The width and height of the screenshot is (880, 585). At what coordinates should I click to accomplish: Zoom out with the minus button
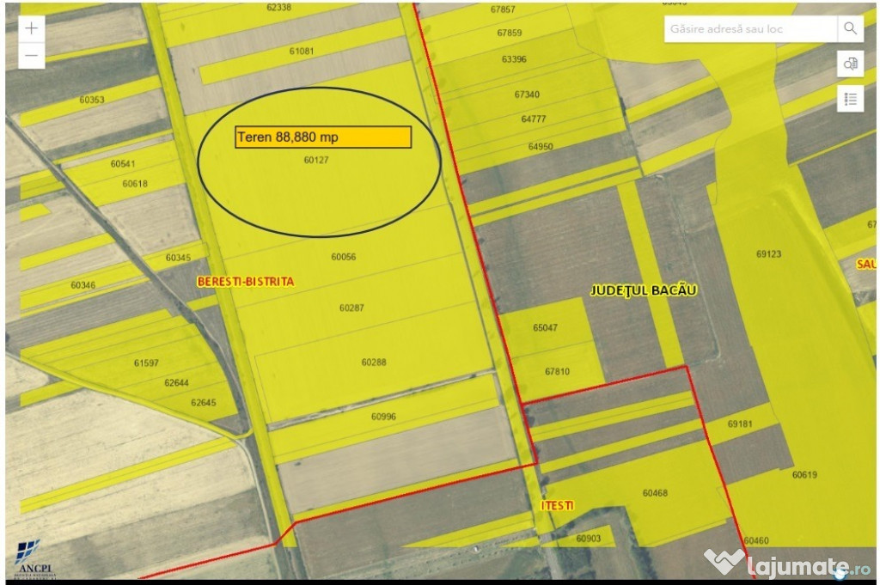[32, 55]
